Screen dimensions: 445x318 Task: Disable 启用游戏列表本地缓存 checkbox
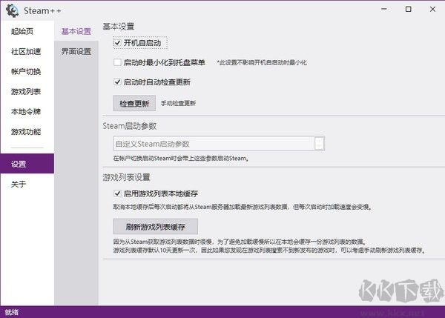tap(117, 193)
